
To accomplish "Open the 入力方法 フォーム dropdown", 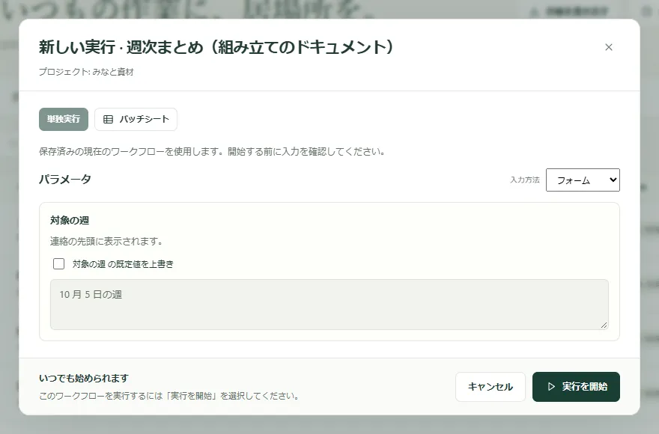I will 583,180.
